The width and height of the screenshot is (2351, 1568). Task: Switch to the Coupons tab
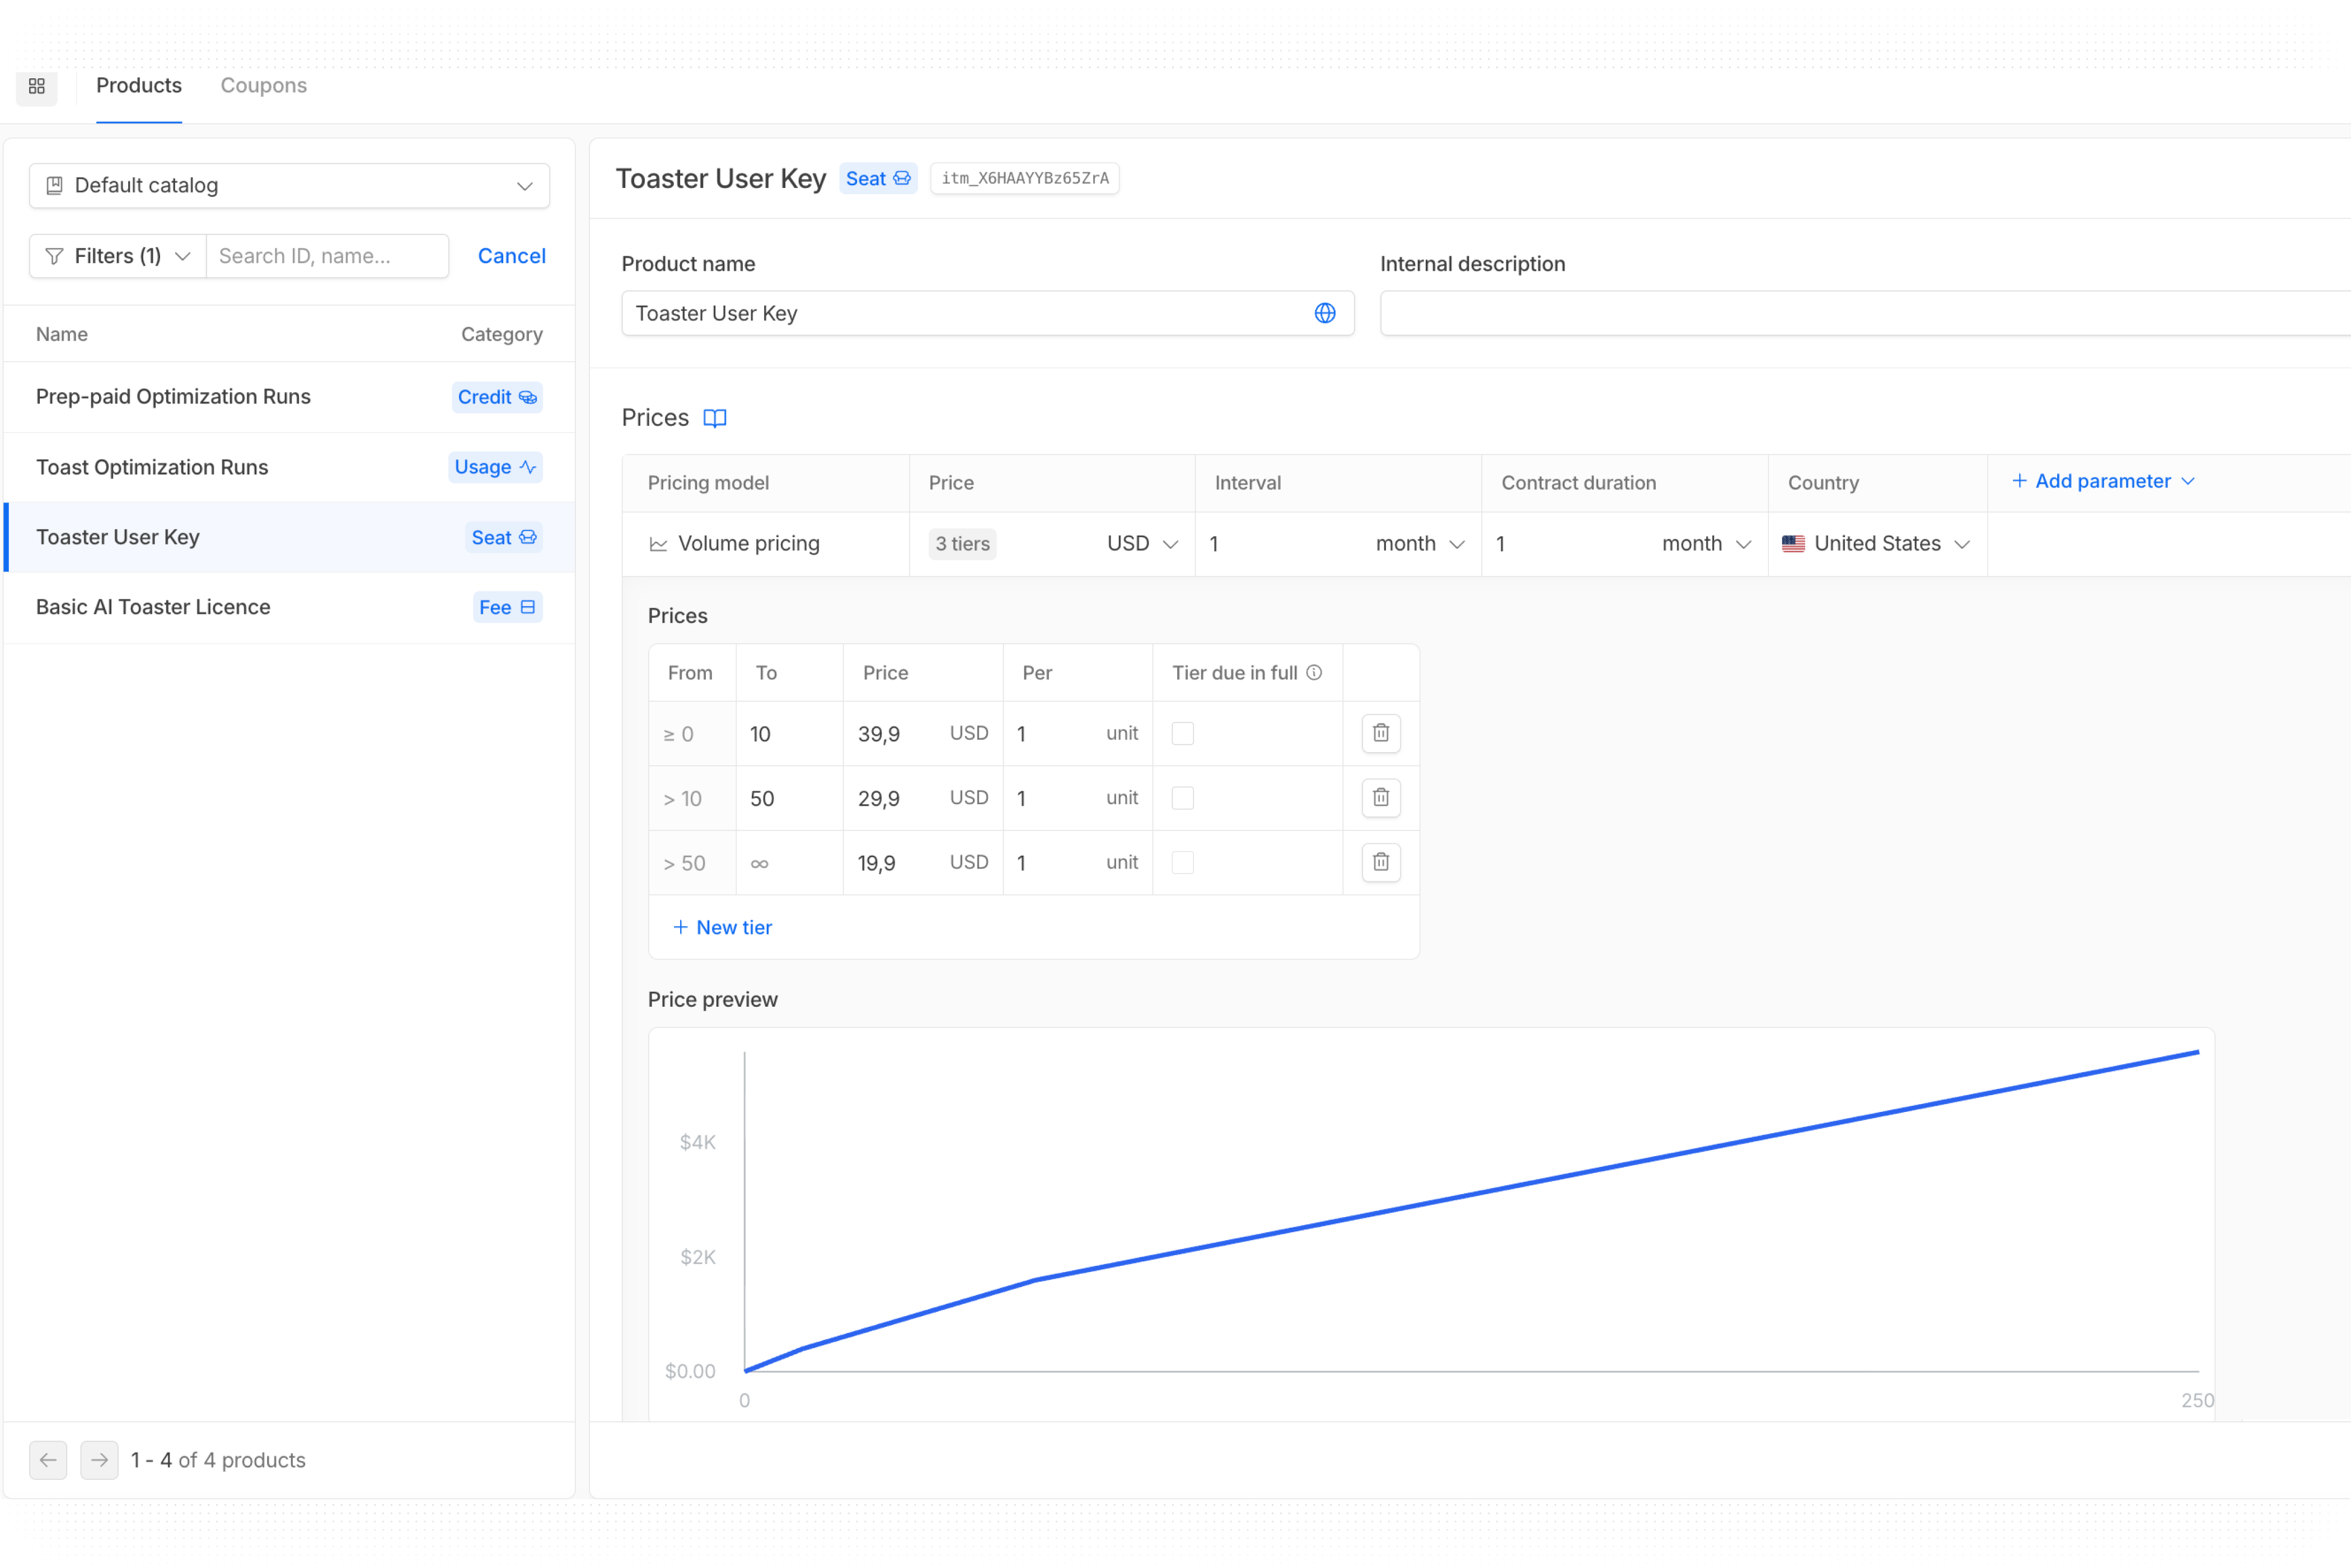click(263, 86)
